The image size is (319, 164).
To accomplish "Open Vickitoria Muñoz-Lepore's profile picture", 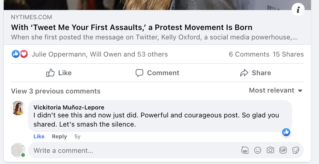I will point(18,108).
